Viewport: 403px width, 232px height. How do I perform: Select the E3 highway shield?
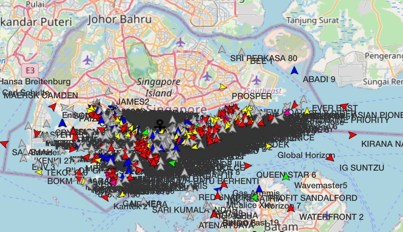click(30, 70)
